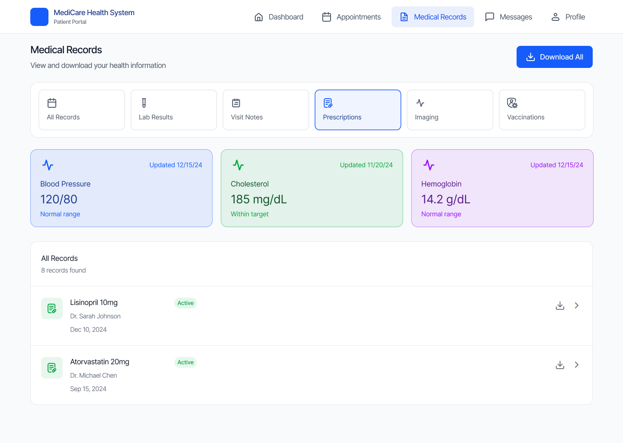
Task: Download the Lisinopril 10mg record
Action: click(x=560, y=305)
